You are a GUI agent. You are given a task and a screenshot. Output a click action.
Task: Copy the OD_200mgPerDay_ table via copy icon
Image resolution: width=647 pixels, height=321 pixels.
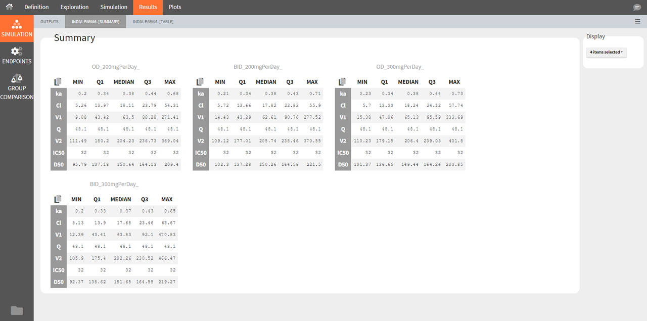point(58,82)
